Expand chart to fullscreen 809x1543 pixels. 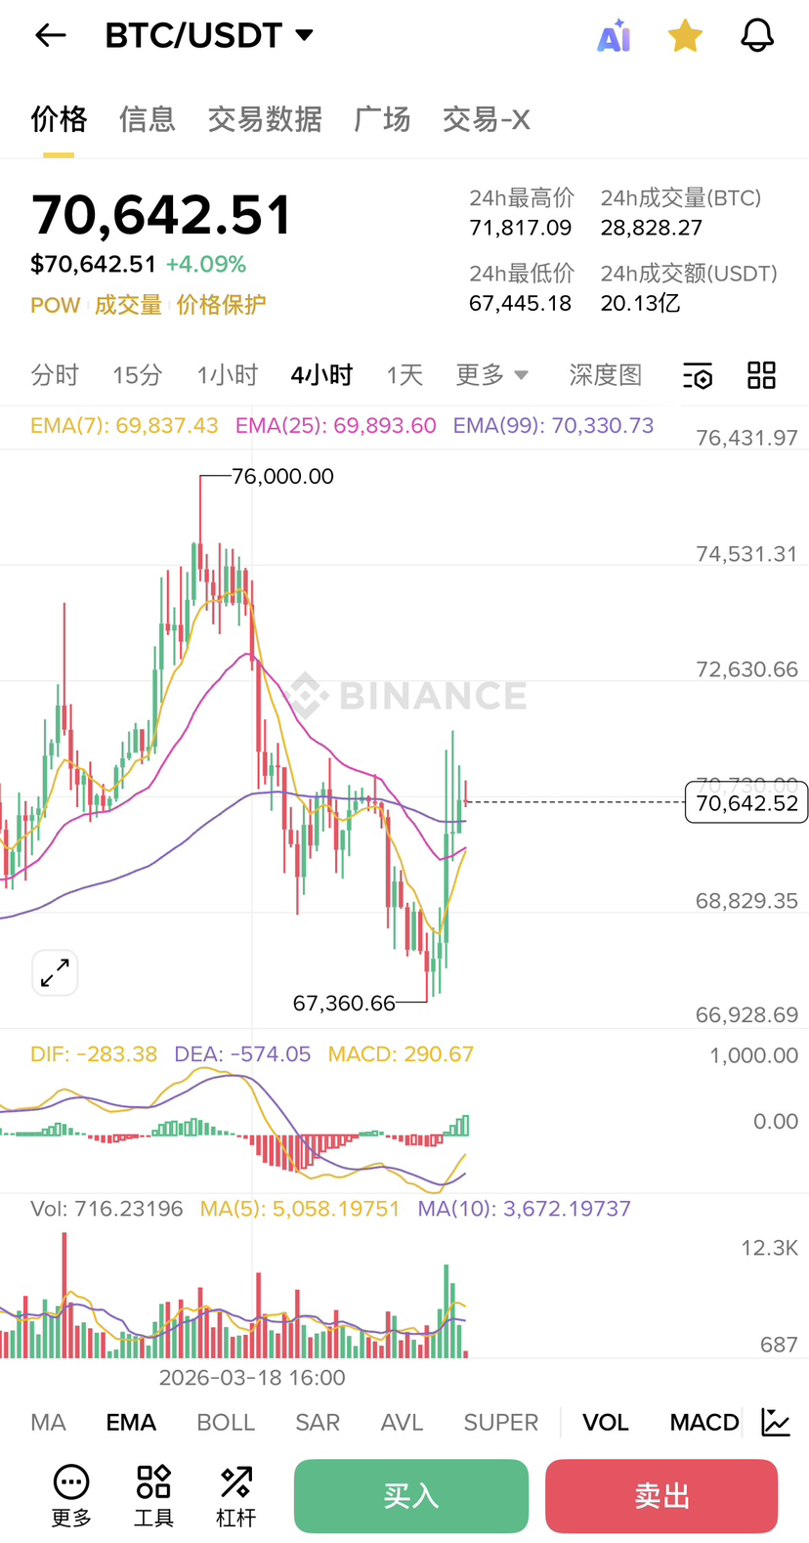click(55, 972)
